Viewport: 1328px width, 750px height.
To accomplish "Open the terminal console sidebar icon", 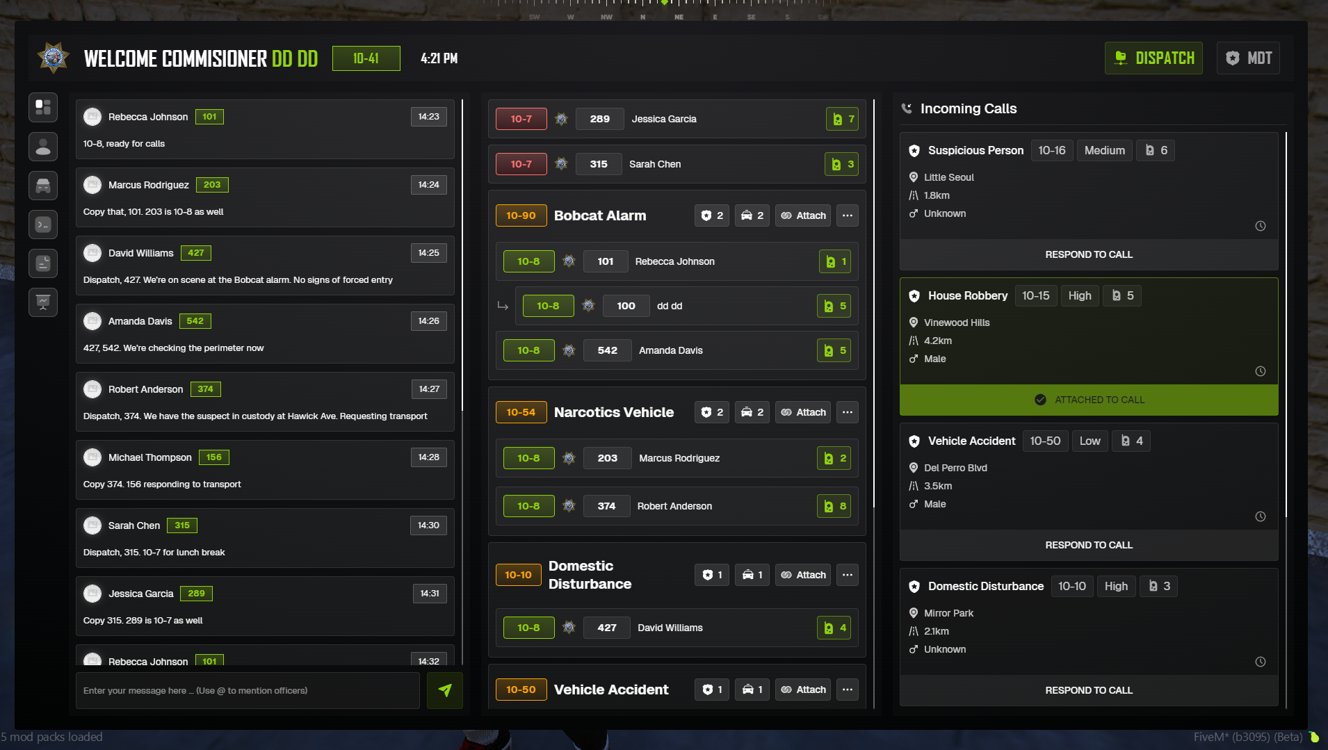I will coord(43,225).
